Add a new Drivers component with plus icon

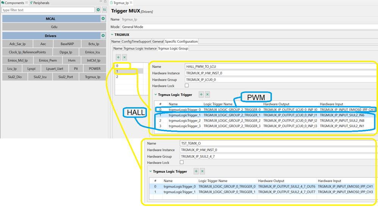click(103, 36)
